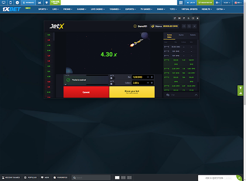Expand the Casino menu
This screenshot has width=246, height=181.
tap(82, 9)
